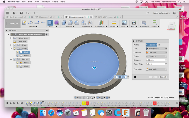Screen dimensions: 189x118
Task: Clear the profile selection X
Action: (x=159, y=45)
